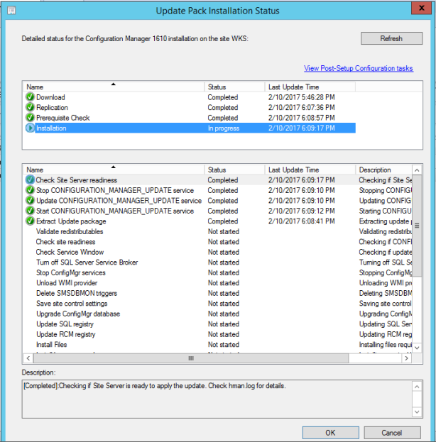Click the In progress status of Installation
This screenshot has width=436, height=442.
point(224,128)
